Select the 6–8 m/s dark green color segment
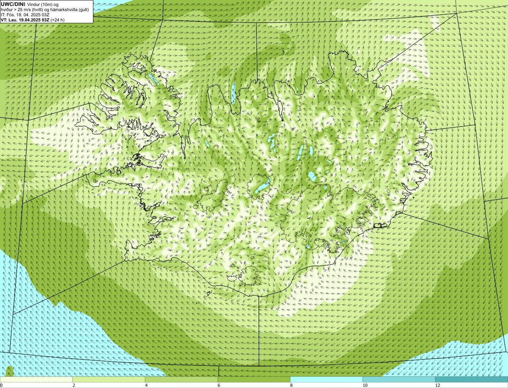 click(x=254, y=379)
